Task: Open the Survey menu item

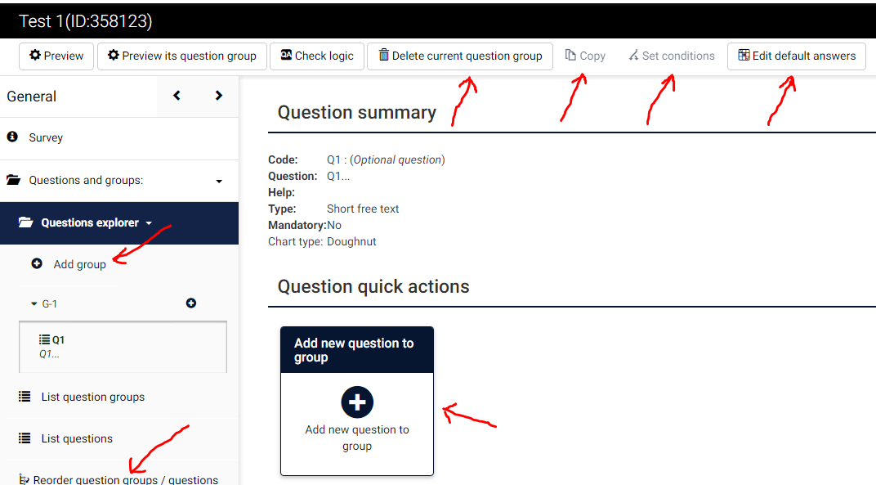Action: pyautogui.click(x=46, y=137)
